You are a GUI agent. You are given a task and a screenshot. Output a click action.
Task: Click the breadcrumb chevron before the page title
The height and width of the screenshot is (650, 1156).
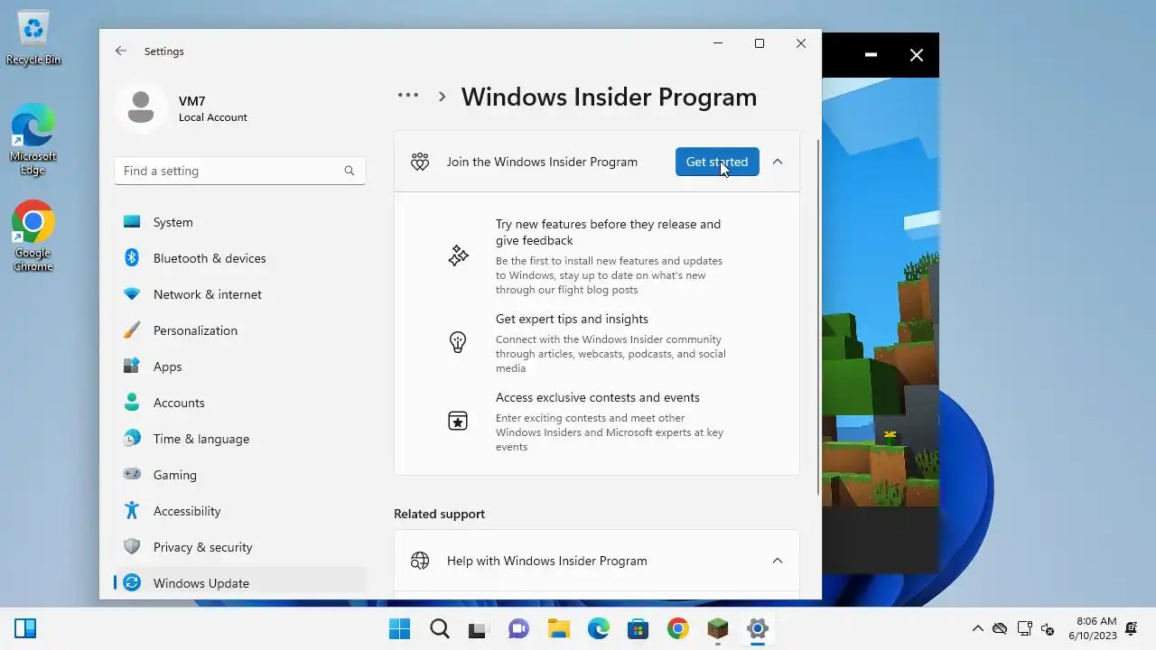[442, 97]
